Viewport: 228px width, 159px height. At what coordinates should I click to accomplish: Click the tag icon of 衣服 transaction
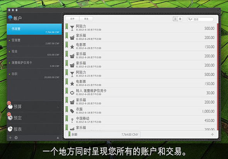click(72, 111)
